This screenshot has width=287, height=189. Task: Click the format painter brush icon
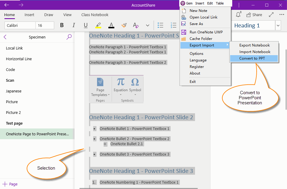[x=124, y=25]
